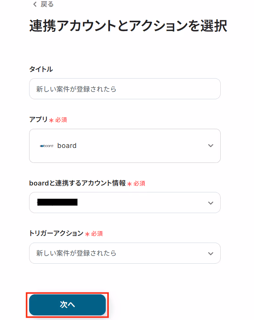Open the account info dropdown arrow
This screenshot has height=320, width=254.
[210, 203]
